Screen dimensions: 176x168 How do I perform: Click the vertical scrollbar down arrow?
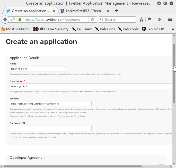174,163
